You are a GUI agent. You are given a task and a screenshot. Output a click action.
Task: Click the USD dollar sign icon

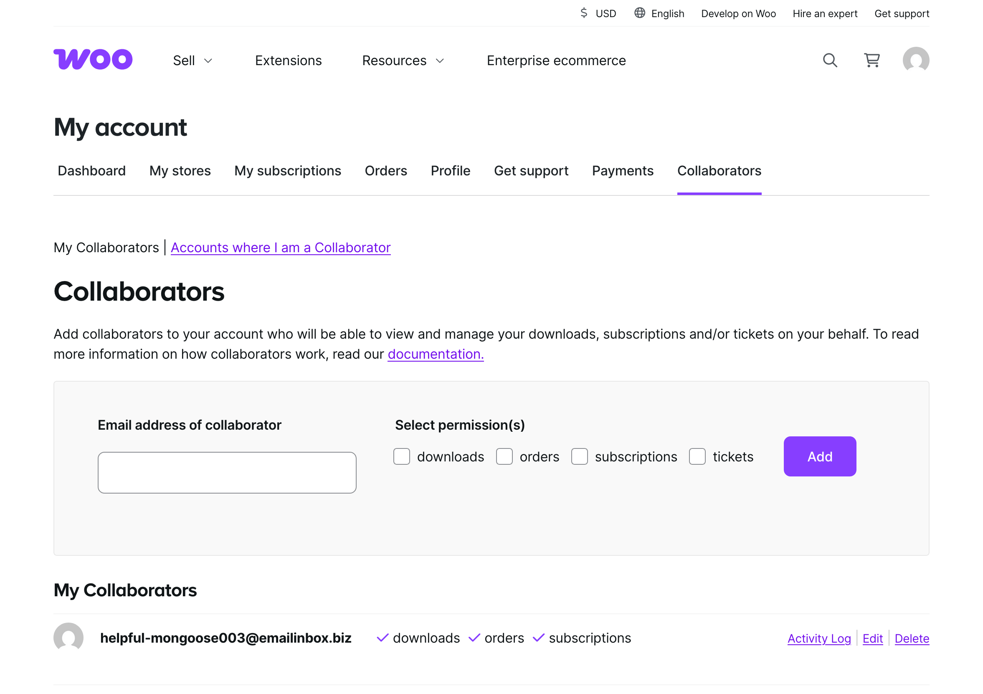pos(583,13)
